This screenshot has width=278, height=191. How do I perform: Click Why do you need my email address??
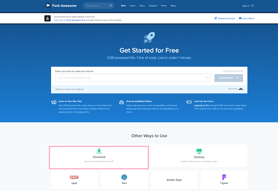(69, 89)
